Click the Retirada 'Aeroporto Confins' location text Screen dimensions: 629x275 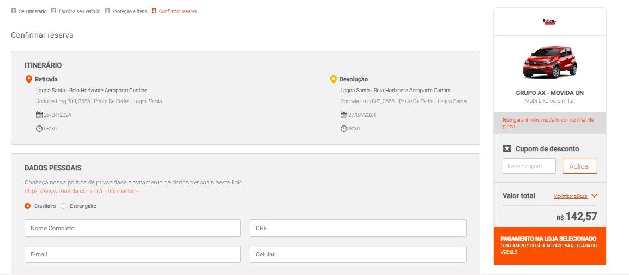92,91
